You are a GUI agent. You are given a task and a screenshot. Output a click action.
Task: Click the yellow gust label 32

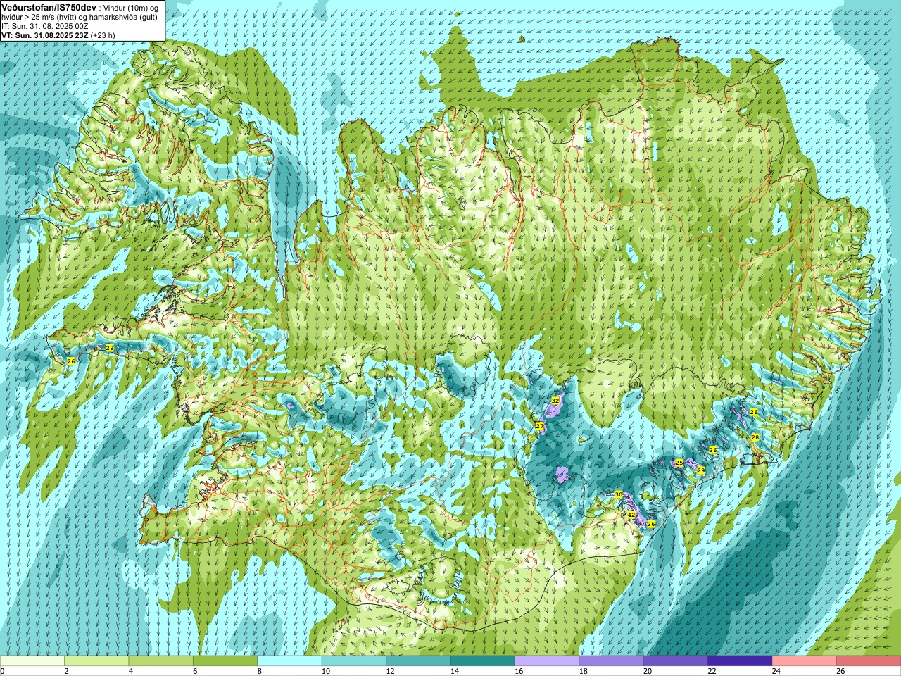tap(555, 400)
